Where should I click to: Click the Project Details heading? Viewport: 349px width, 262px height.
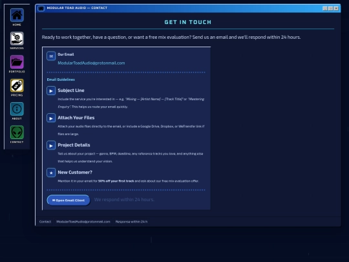click(x=74, y=145)
